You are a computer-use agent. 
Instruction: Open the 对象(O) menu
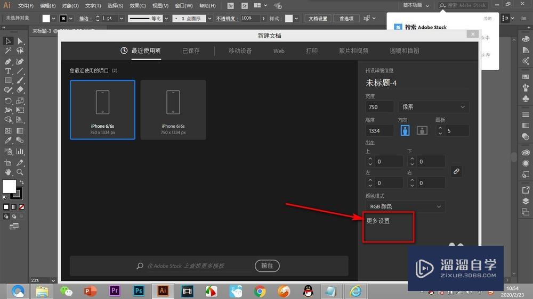tap(70, 6)
